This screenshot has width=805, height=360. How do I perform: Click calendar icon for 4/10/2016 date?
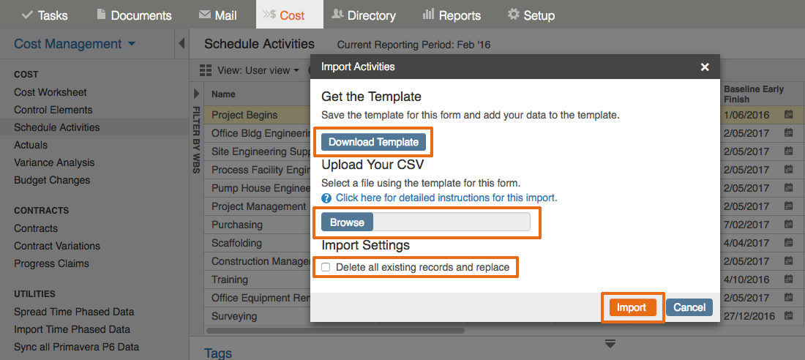point(789,280)
